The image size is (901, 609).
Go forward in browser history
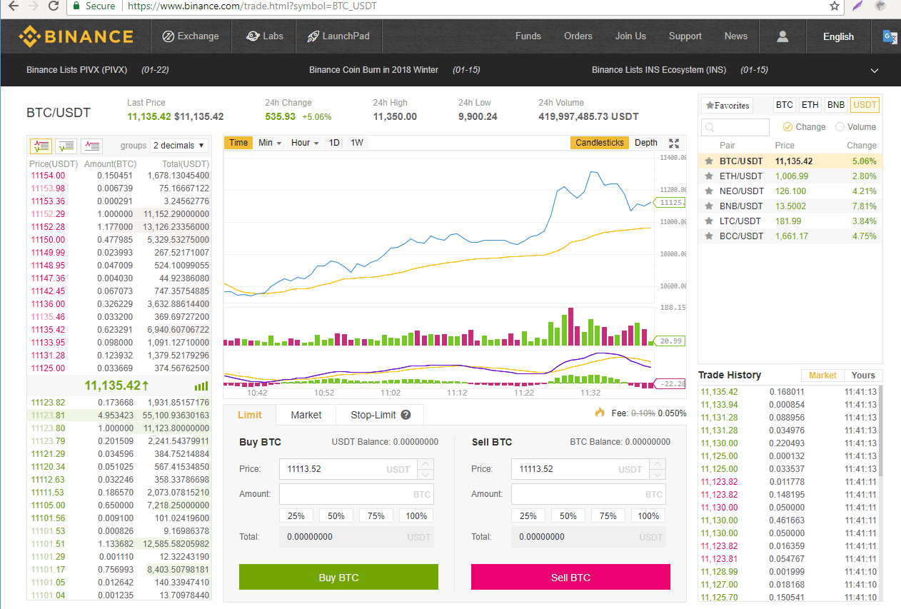tap(33, 6)
